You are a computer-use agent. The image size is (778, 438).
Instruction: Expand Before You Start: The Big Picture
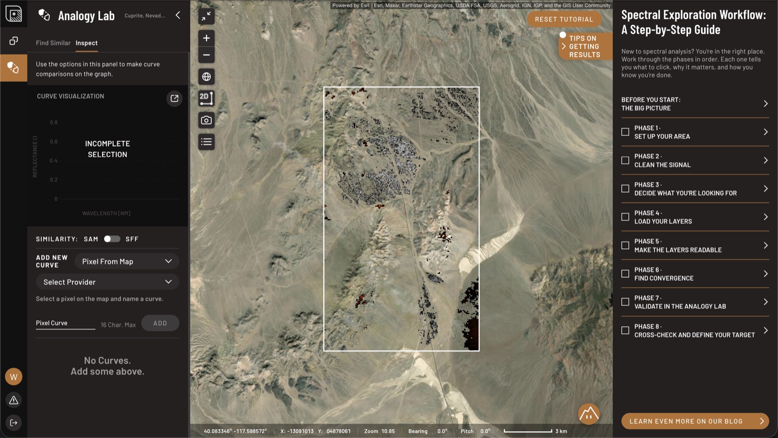pos(695,104)
